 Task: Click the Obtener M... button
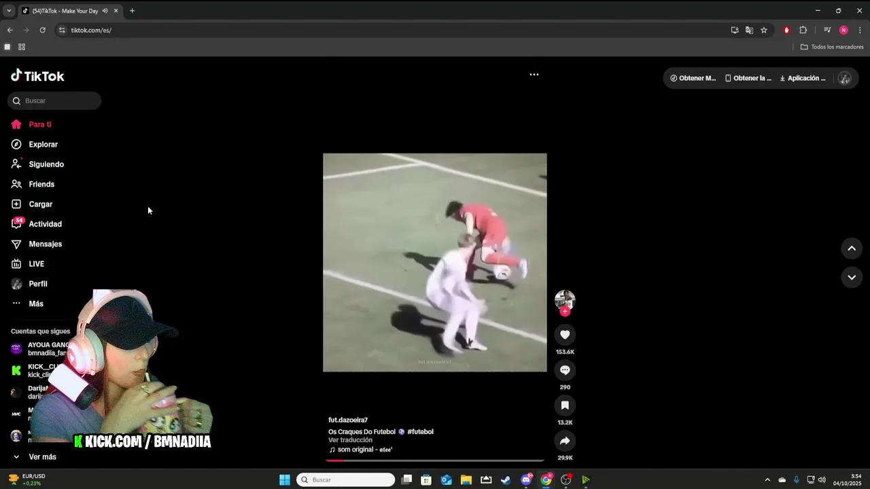pyautogui.click(x=693, y=78)
